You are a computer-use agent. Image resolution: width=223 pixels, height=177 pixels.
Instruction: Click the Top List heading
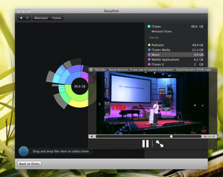154,37
